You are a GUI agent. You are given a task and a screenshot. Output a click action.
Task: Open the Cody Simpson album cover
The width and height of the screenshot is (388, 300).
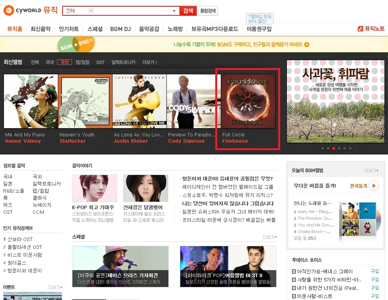(x=194, y=101)
